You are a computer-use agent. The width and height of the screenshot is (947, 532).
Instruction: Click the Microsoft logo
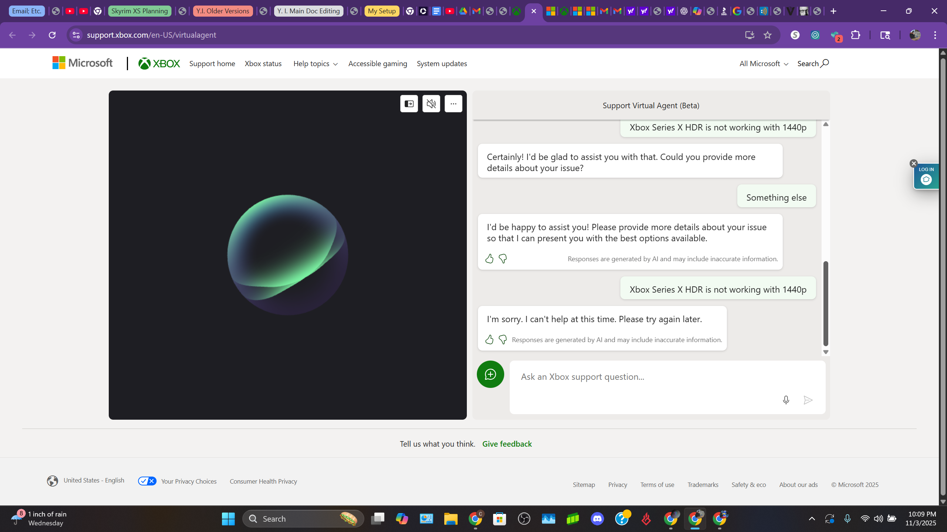tap(82, 63)
